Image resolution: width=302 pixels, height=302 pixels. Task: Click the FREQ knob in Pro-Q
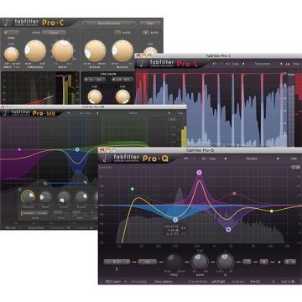tap(174, 262)
